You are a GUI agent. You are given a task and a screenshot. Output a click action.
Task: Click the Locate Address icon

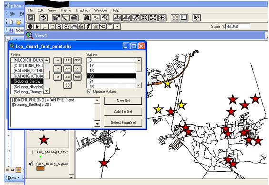(x=96, y=18)
